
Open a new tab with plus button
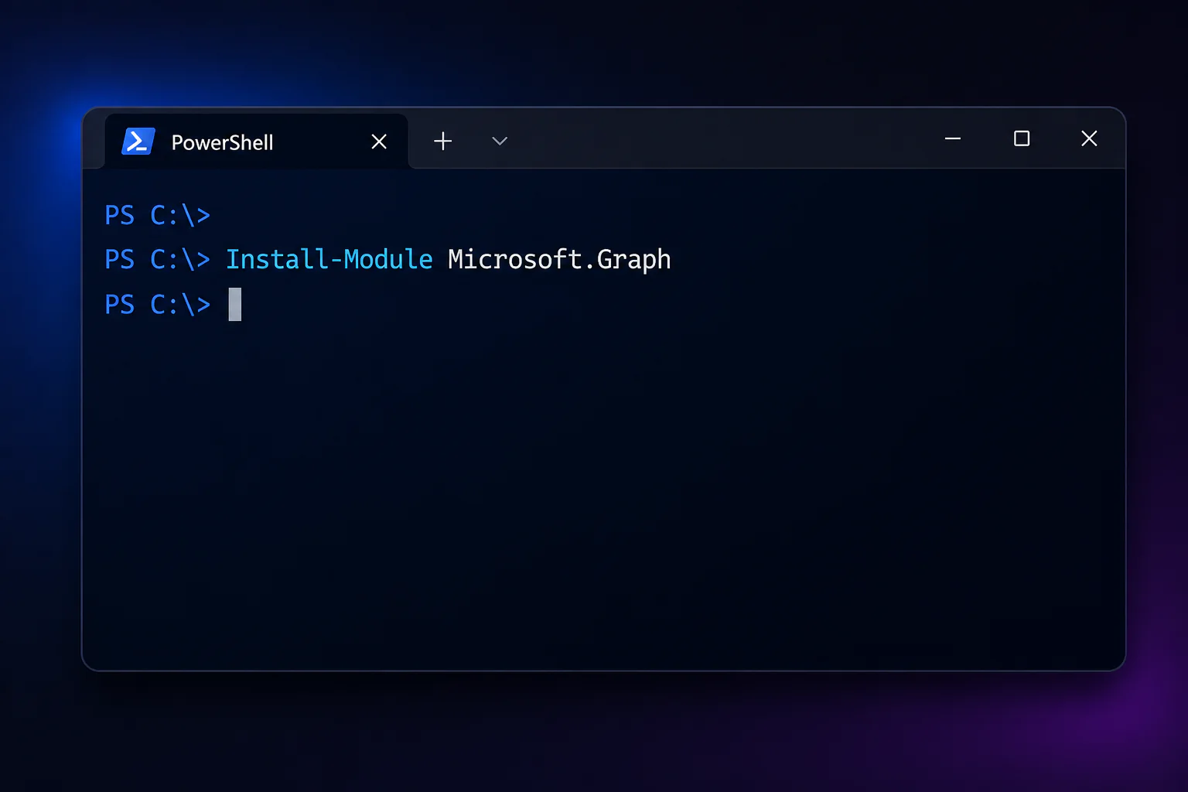(x=443, y=141)
